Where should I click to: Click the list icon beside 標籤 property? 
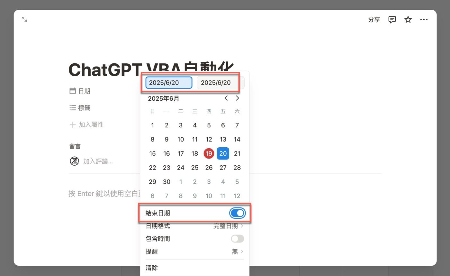tap(73, 108)
